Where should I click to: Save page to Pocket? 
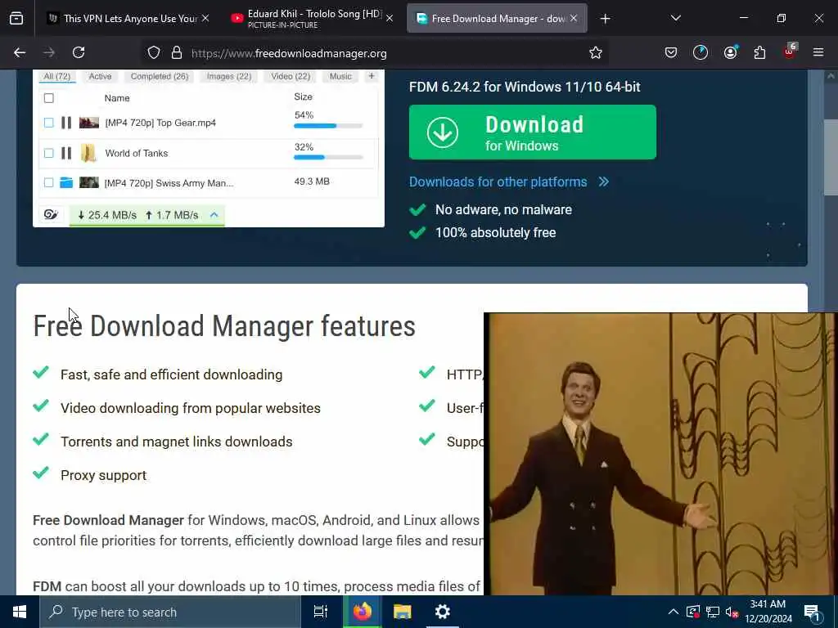(x=671, y=52)
